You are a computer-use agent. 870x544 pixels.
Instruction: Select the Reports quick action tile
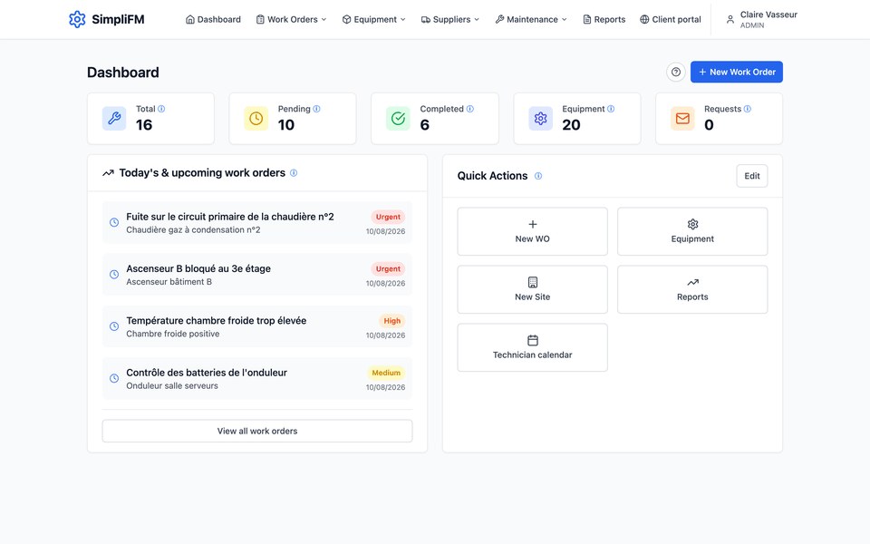[x=692, y=289]
